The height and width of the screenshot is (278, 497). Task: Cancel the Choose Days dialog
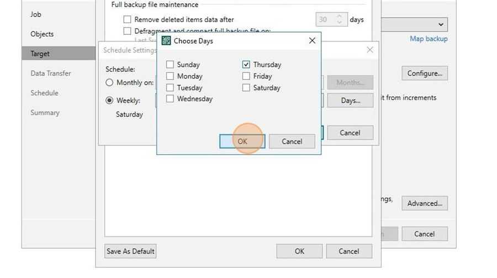click(292, 141)
